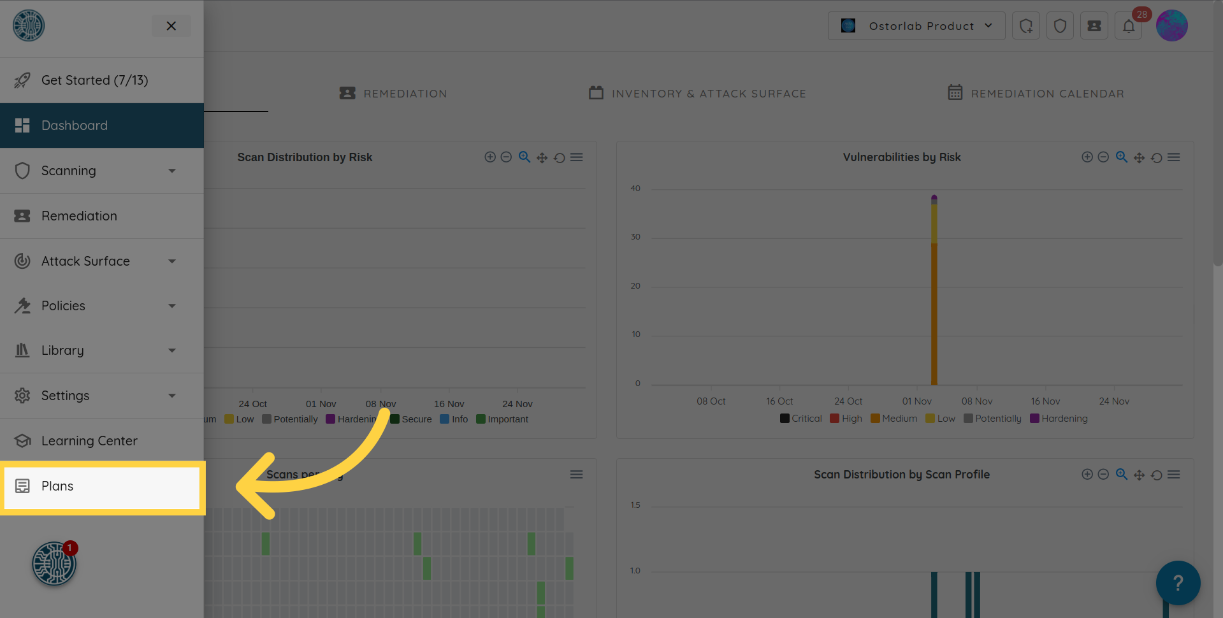Viewport: 1223px width, 618px height.
Task: Open the blue help question mark button
Action: tap(1178, 582)
